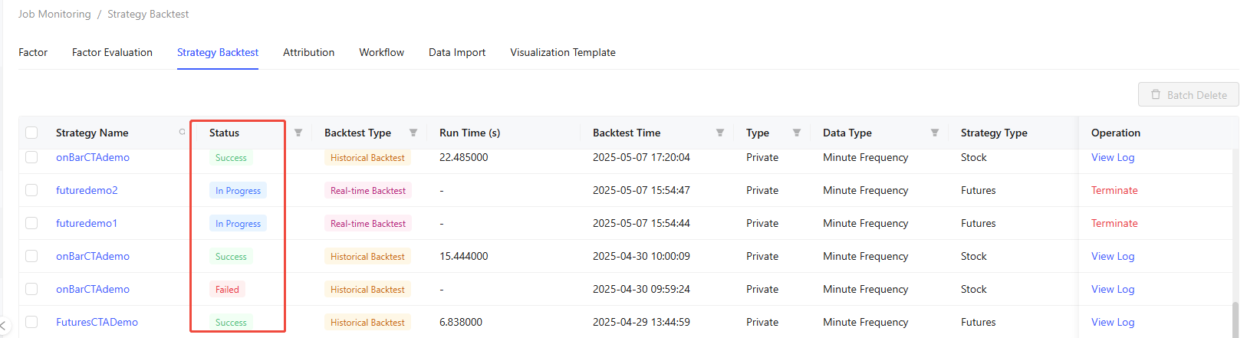Navigate to Job Monitoring breadcrumb
Viewport: 1247px width, 338px height.
54,14
